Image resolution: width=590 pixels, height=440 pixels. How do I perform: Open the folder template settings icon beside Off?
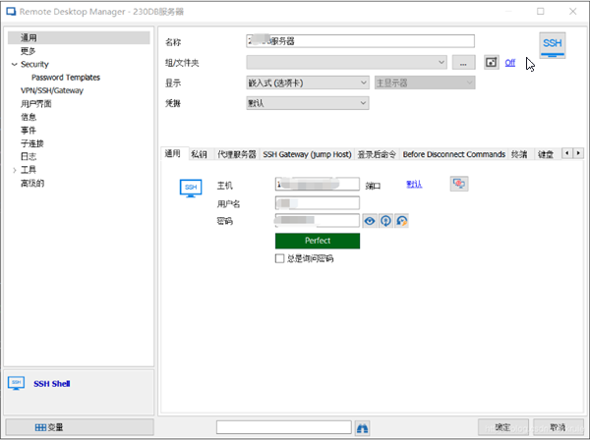491,63
